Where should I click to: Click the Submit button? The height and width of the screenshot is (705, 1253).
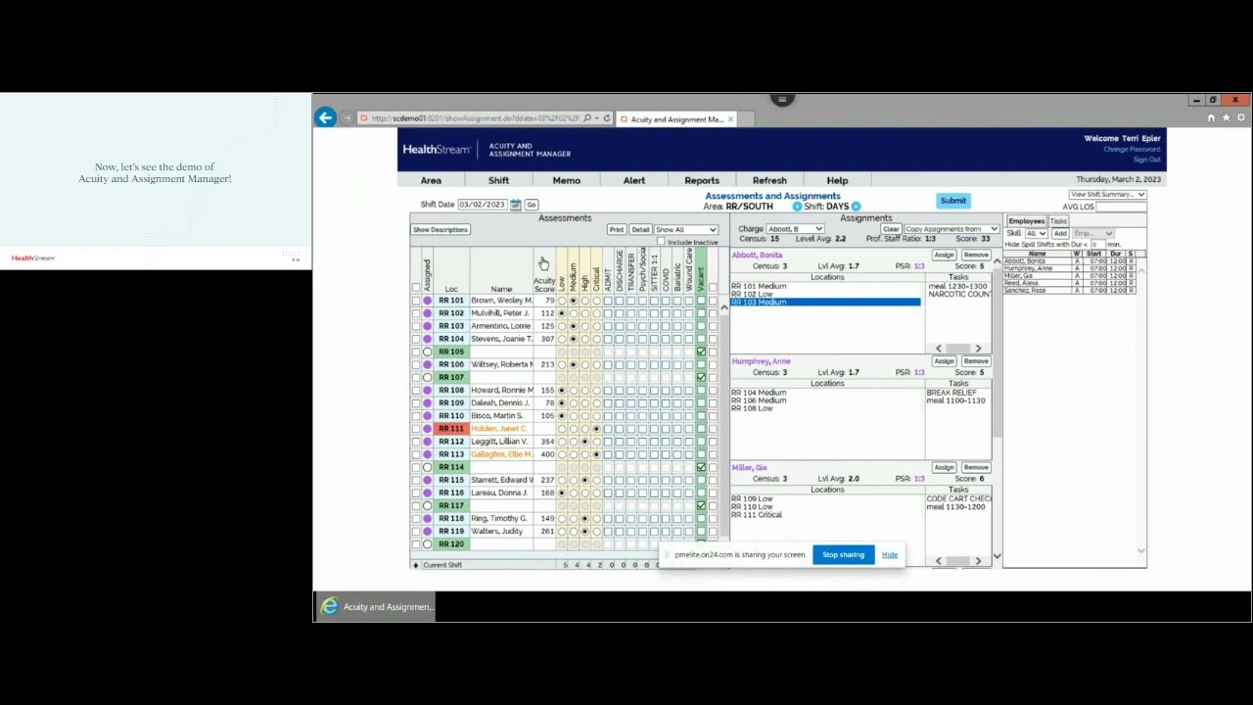pos(953,201)
